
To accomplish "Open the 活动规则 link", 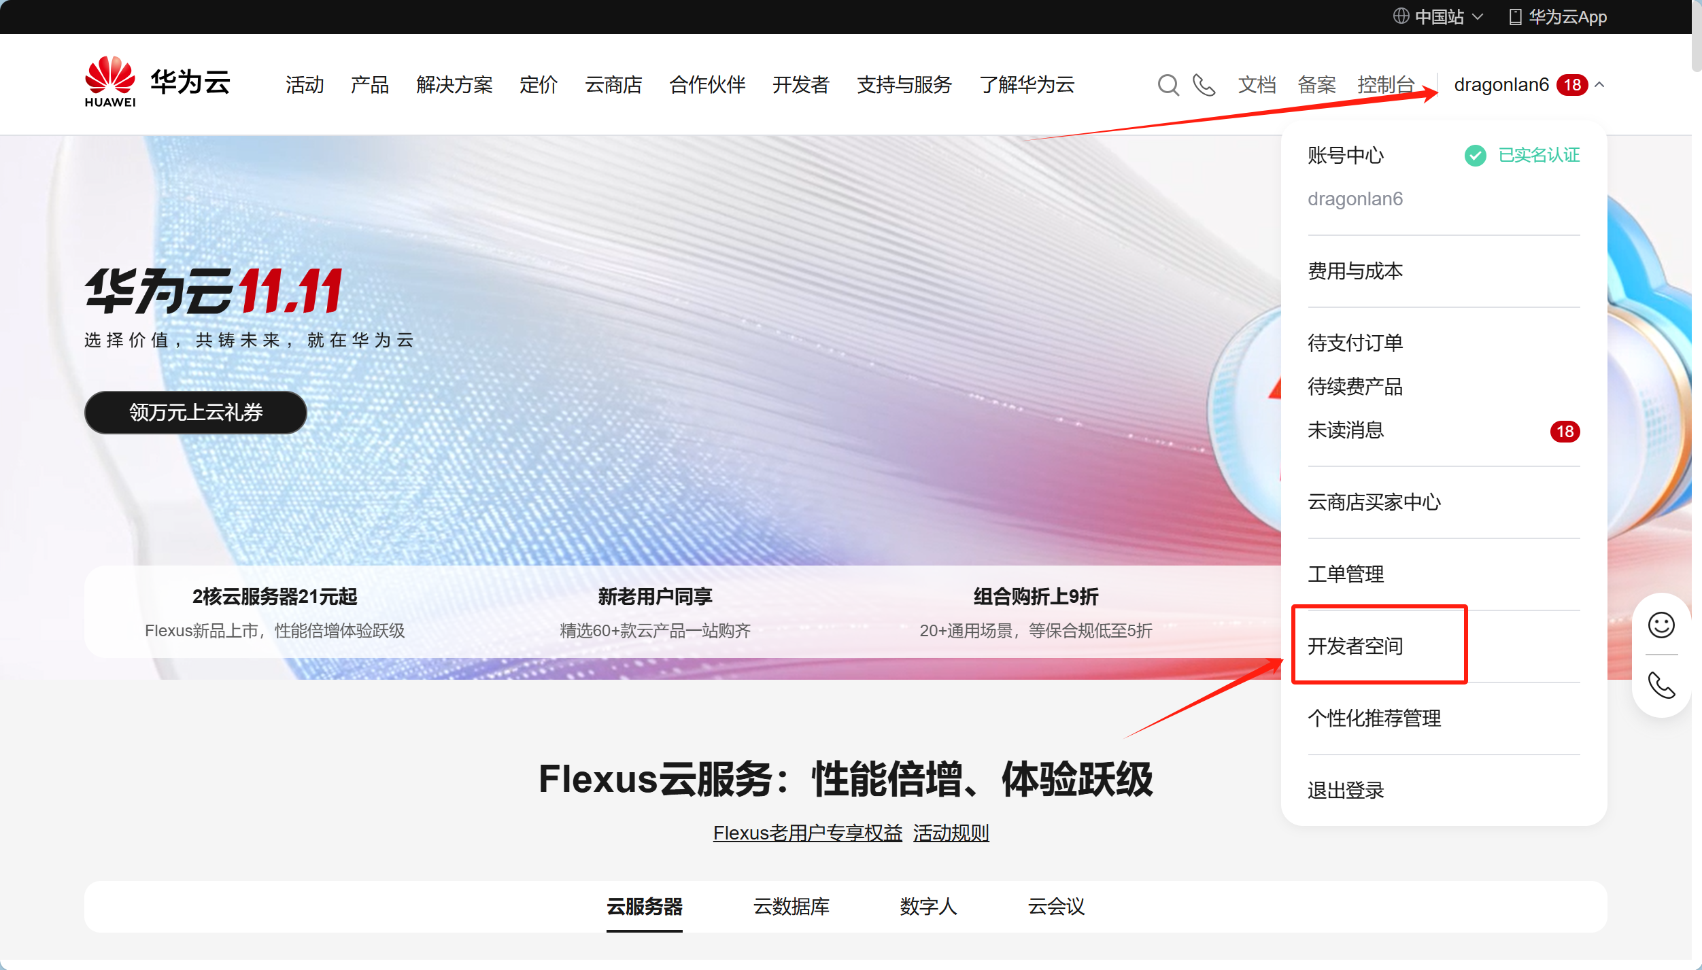I will click(951, 833).
